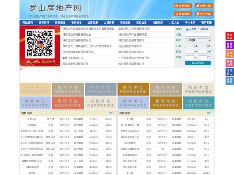Open 中介名录 navigation item

(190, 23)
